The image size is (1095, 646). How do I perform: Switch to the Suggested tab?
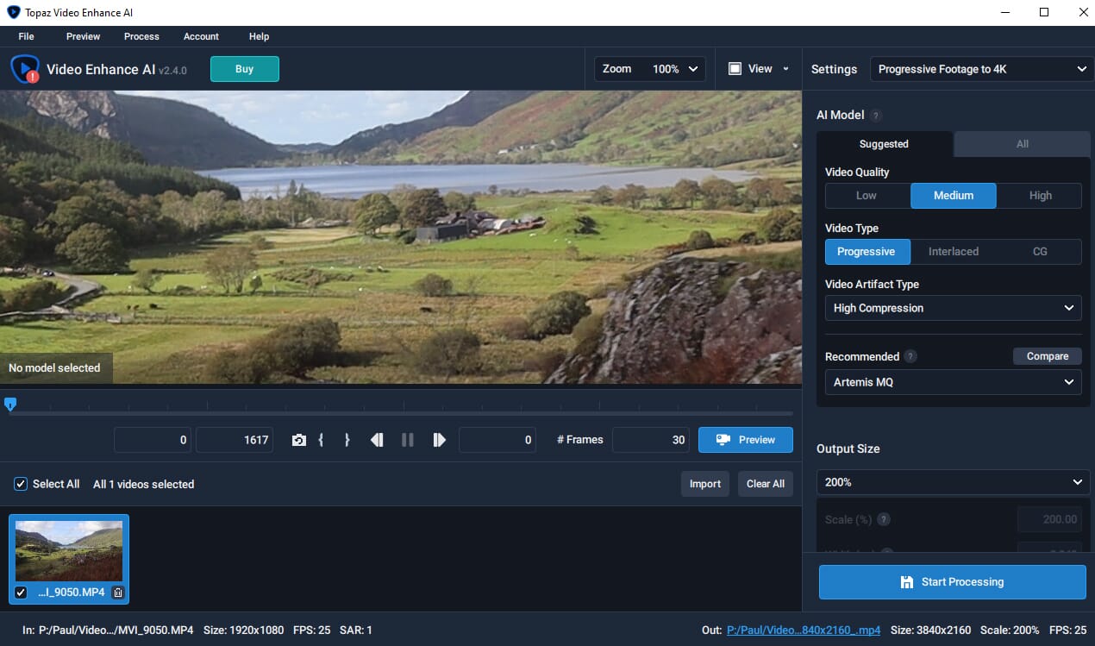point(885,144)
